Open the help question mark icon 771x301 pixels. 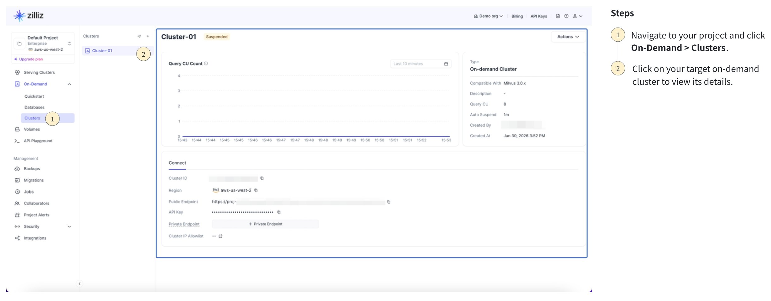[566, 16]
